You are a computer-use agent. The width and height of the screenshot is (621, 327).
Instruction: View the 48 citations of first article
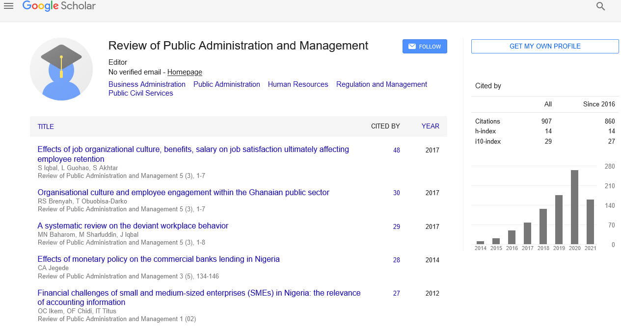pos(397,151)
